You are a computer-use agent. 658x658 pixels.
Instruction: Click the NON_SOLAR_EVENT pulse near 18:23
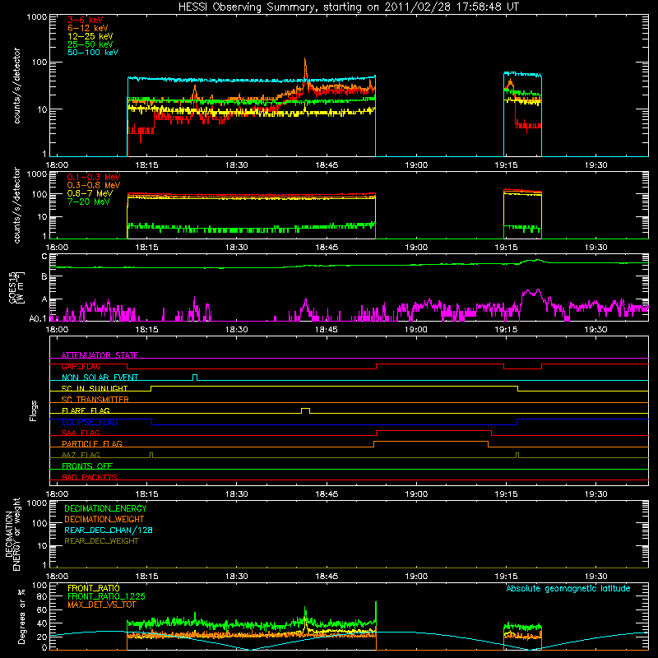[195, 378]
